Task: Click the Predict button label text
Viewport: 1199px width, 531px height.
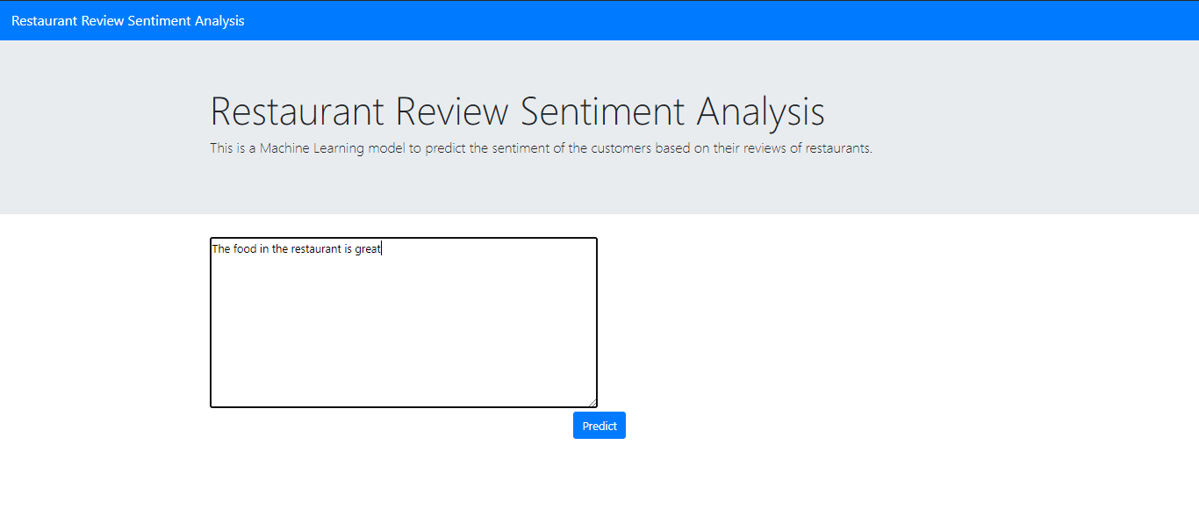Action: (x=599, y=425)
